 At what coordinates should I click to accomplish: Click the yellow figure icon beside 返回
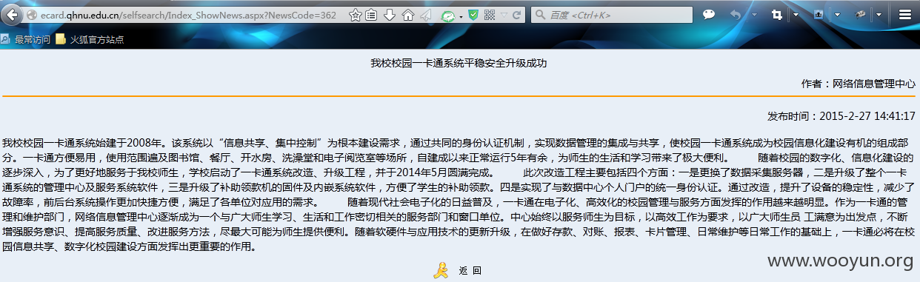pyautogui.click(x=441, y=270)
